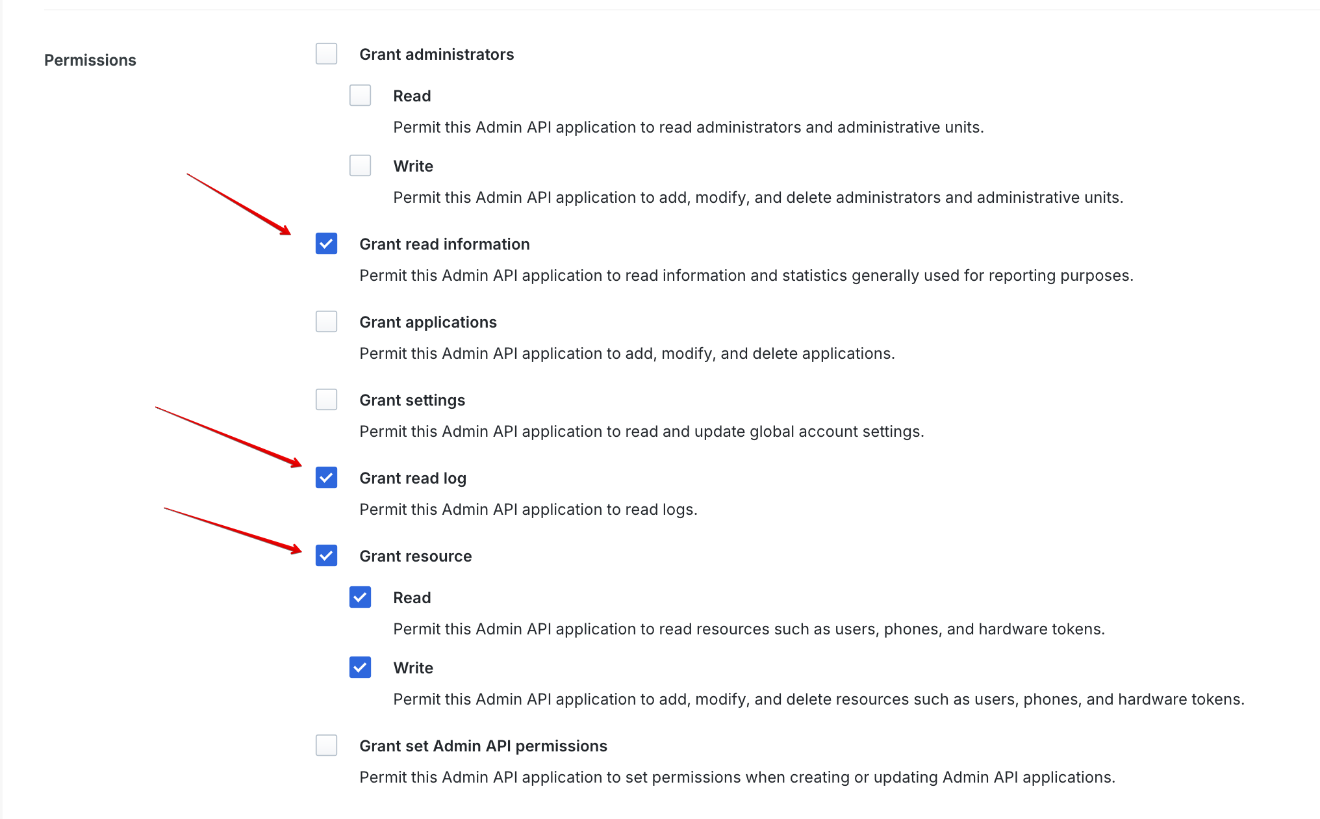
Task: Select the Grant administrators label text
Action: (437, 54)
